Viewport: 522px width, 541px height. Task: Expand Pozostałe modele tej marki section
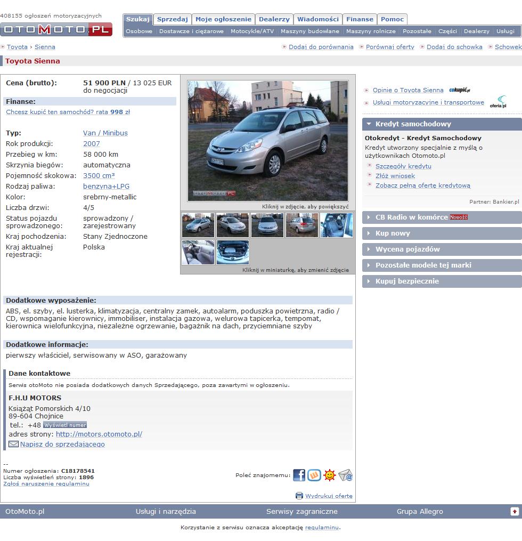click(442, 265)
